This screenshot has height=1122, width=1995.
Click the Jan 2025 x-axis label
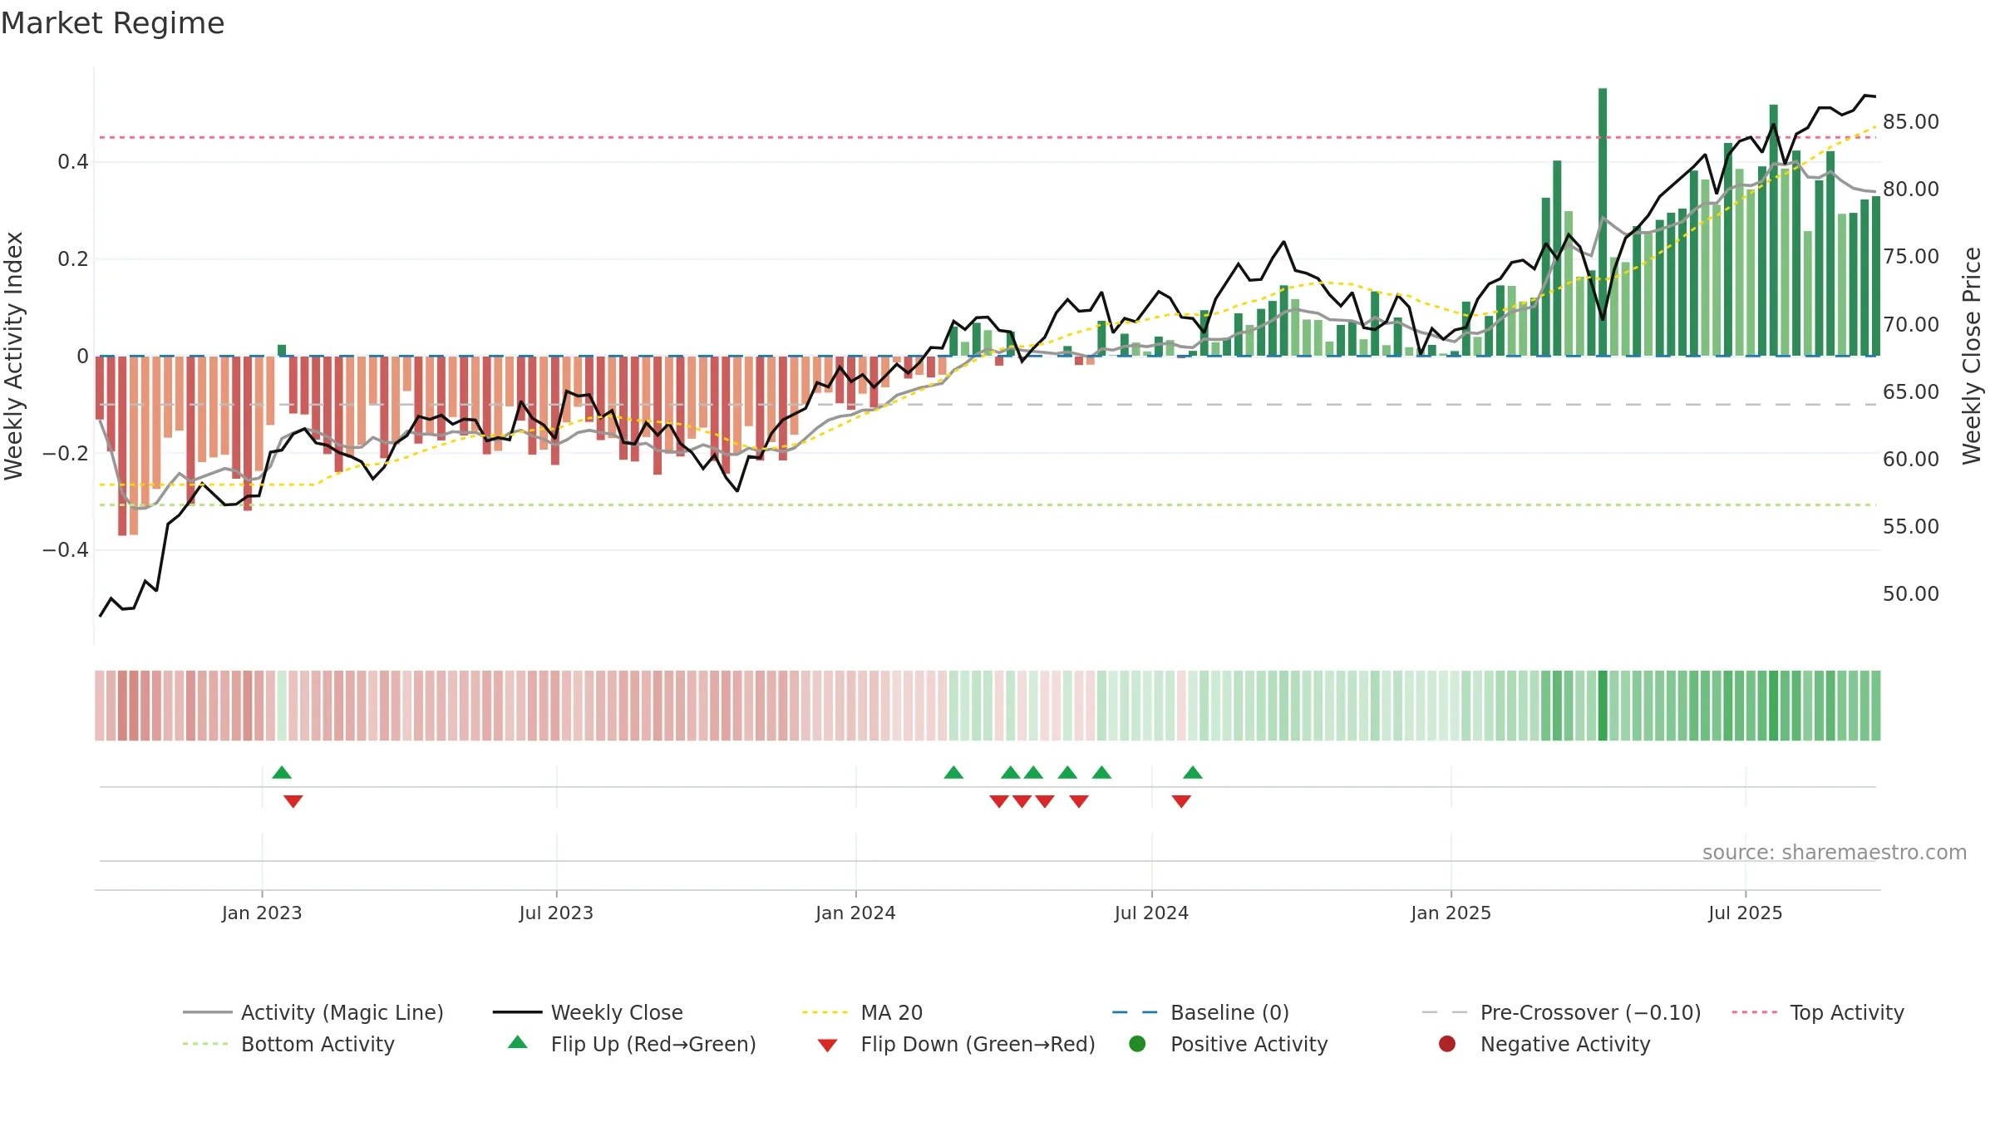pyautogui.click(x=1451, y=913)
